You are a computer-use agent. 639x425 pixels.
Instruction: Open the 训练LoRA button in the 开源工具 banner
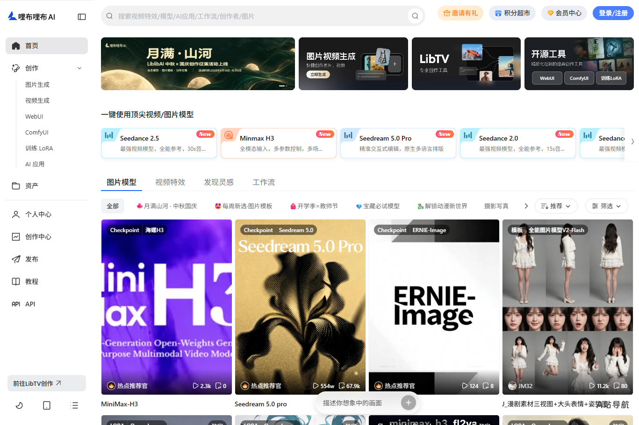611,78
